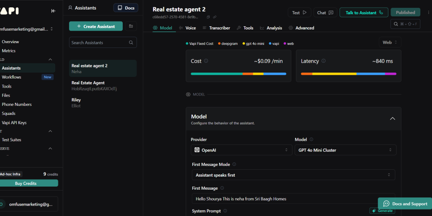Click the MODEL section brain icon
Screen dimensions: 432x216
pyautogui.click(x=188, y=95)
